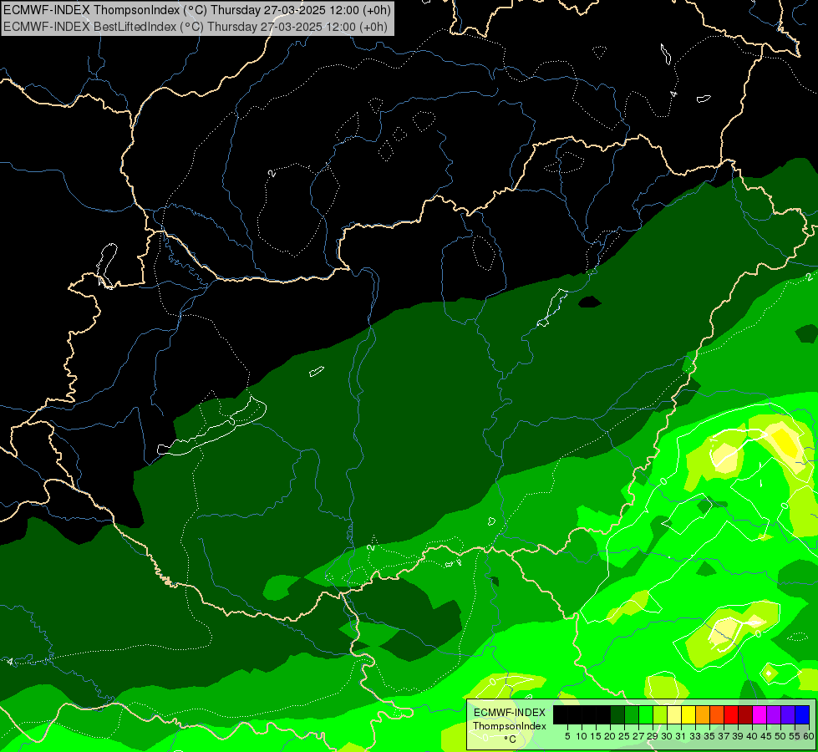Click the yellow-green 29-30 legend swatch
This screenshot has height=752, width=818.
[x=660, y=715]
